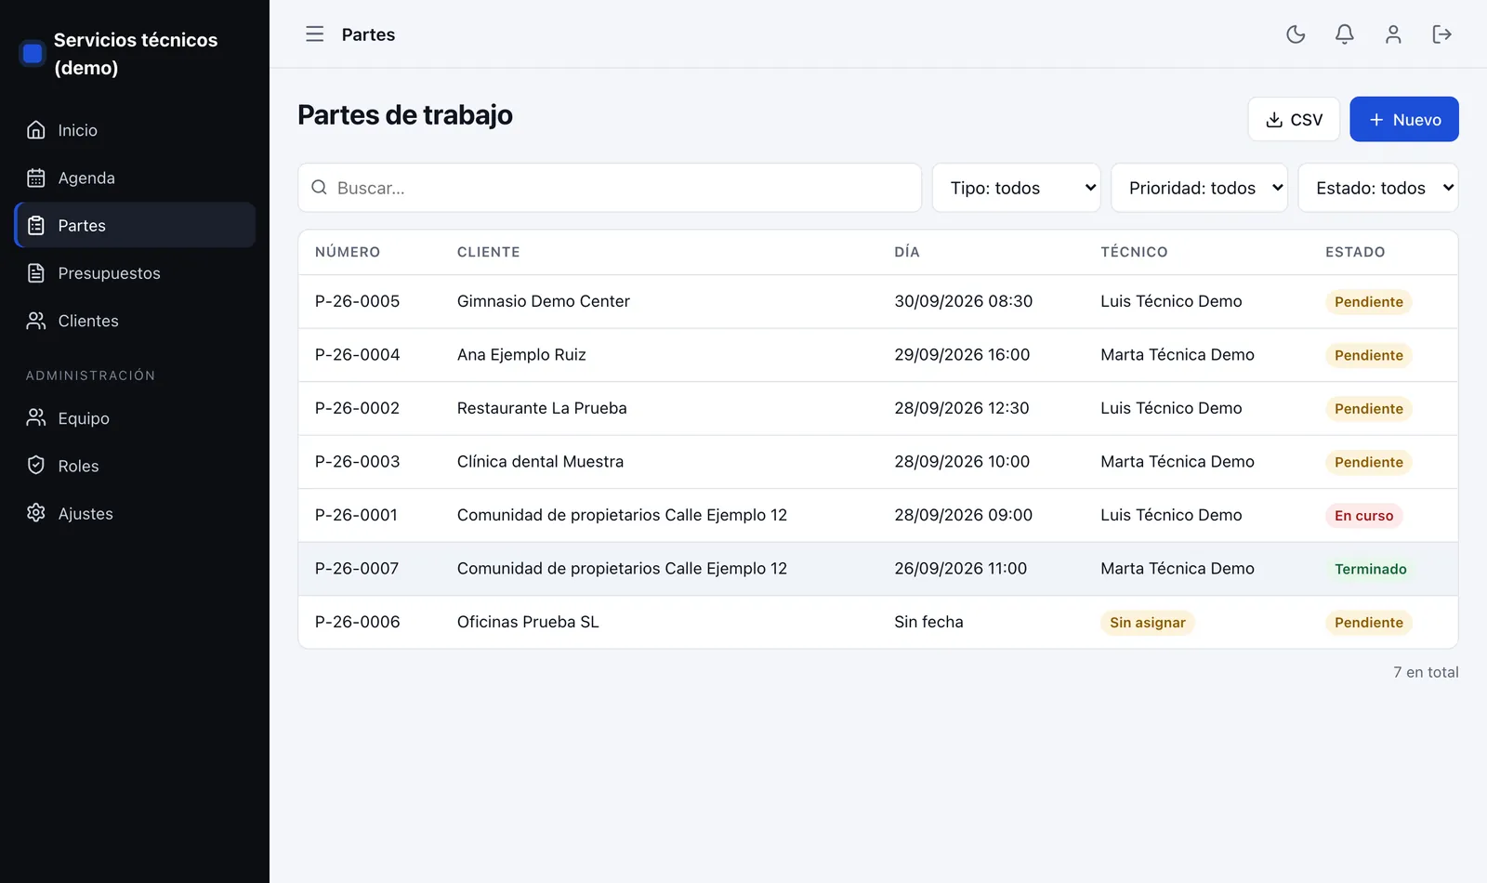Create a new parte with Nuevo
1487x883 pixels.
coord(1404,119)
